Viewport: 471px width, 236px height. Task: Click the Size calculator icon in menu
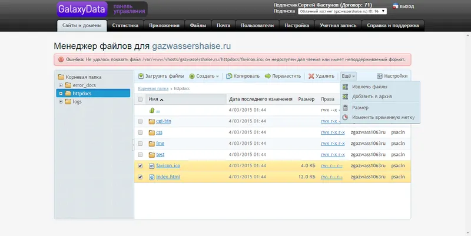345,108
